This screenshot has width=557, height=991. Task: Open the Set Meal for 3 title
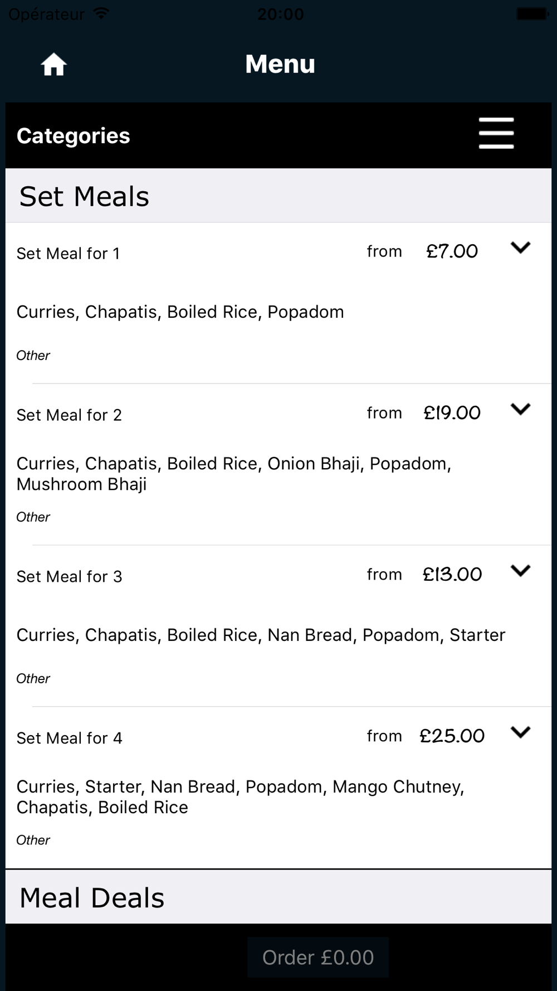pos(69,577)
